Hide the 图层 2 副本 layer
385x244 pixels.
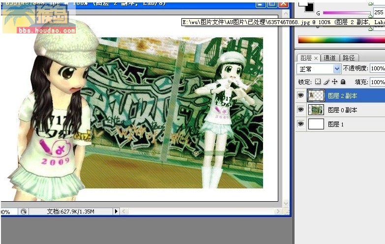pyautogui.click(x=300, y=95)
